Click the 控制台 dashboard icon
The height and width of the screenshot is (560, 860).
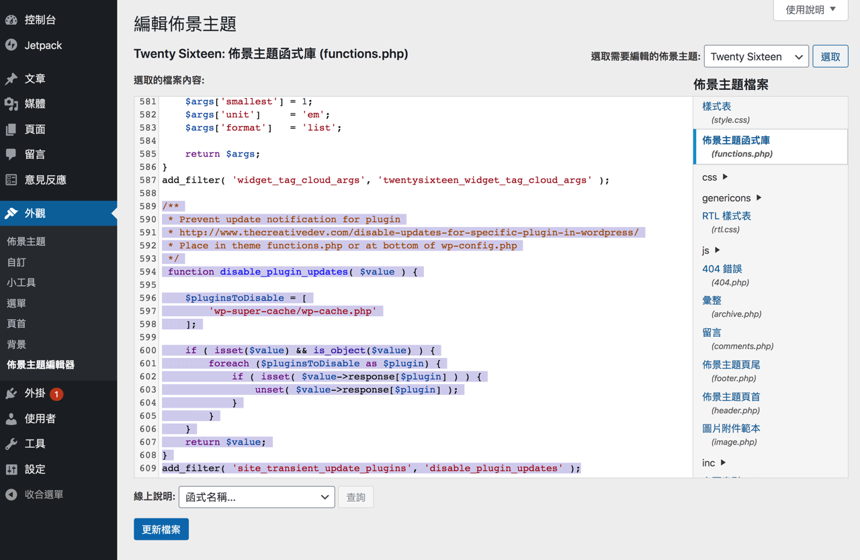11,20
